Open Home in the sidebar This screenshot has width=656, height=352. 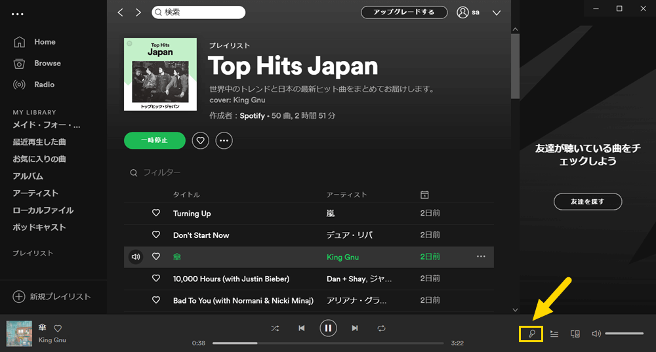35,42
